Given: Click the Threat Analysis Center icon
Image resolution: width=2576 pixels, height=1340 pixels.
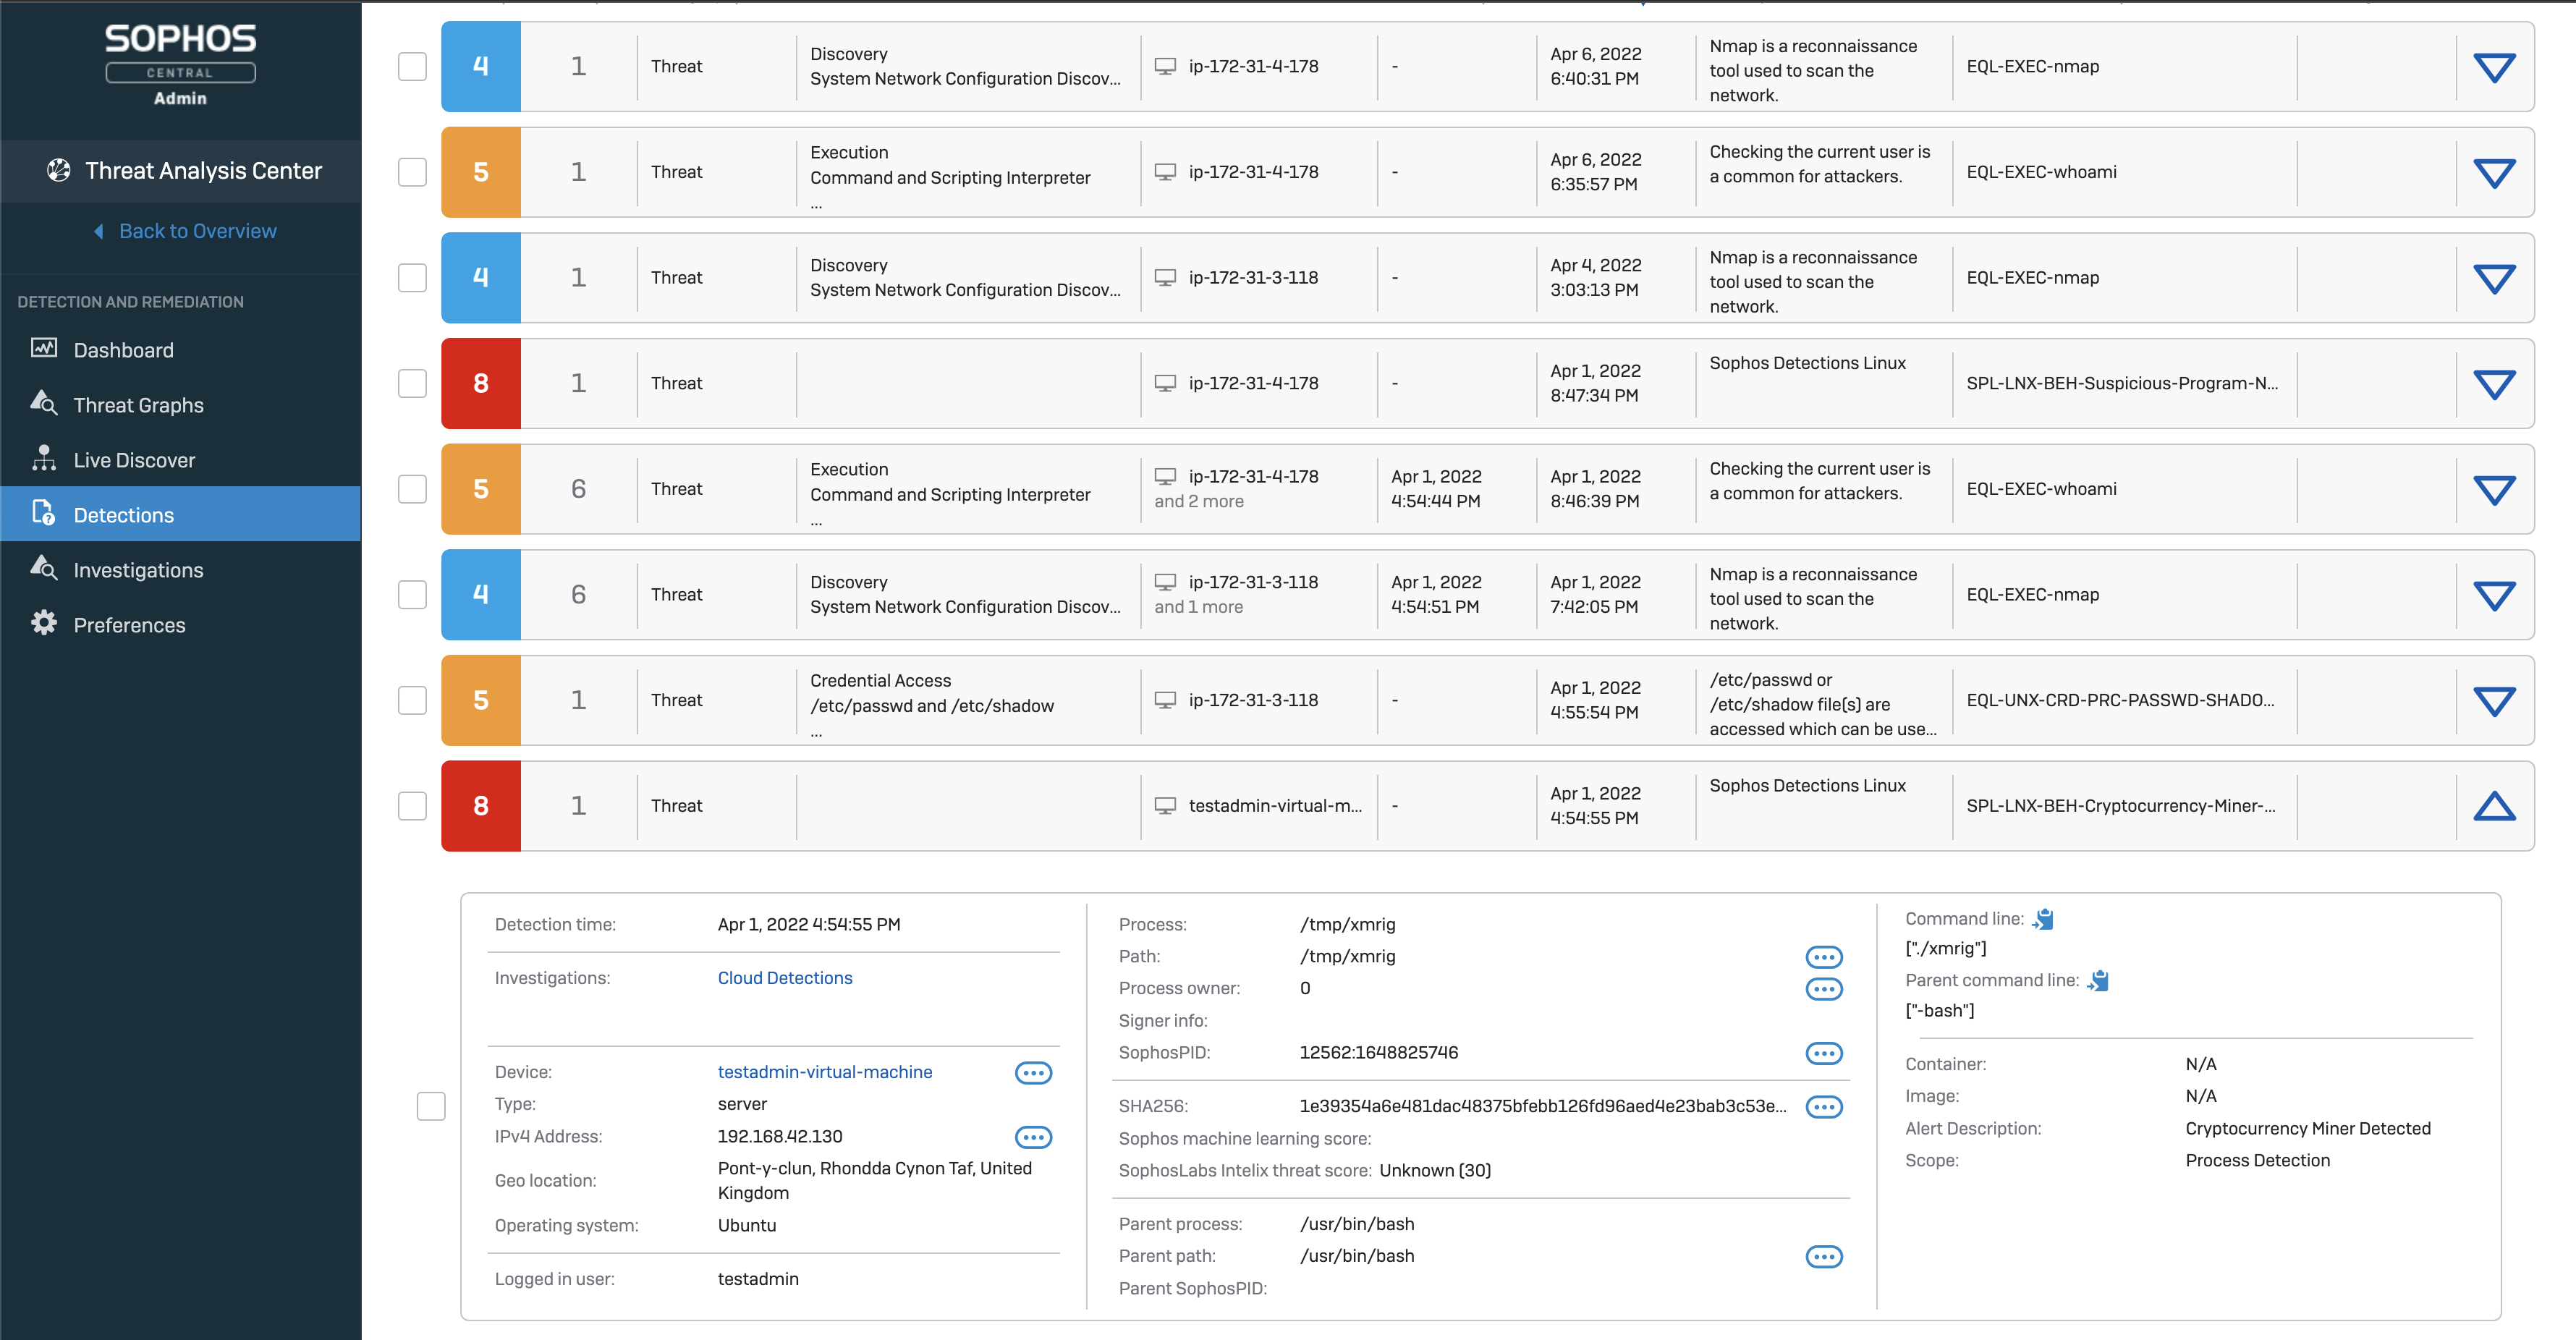Looking at the screenshot, I should (59, 171).
